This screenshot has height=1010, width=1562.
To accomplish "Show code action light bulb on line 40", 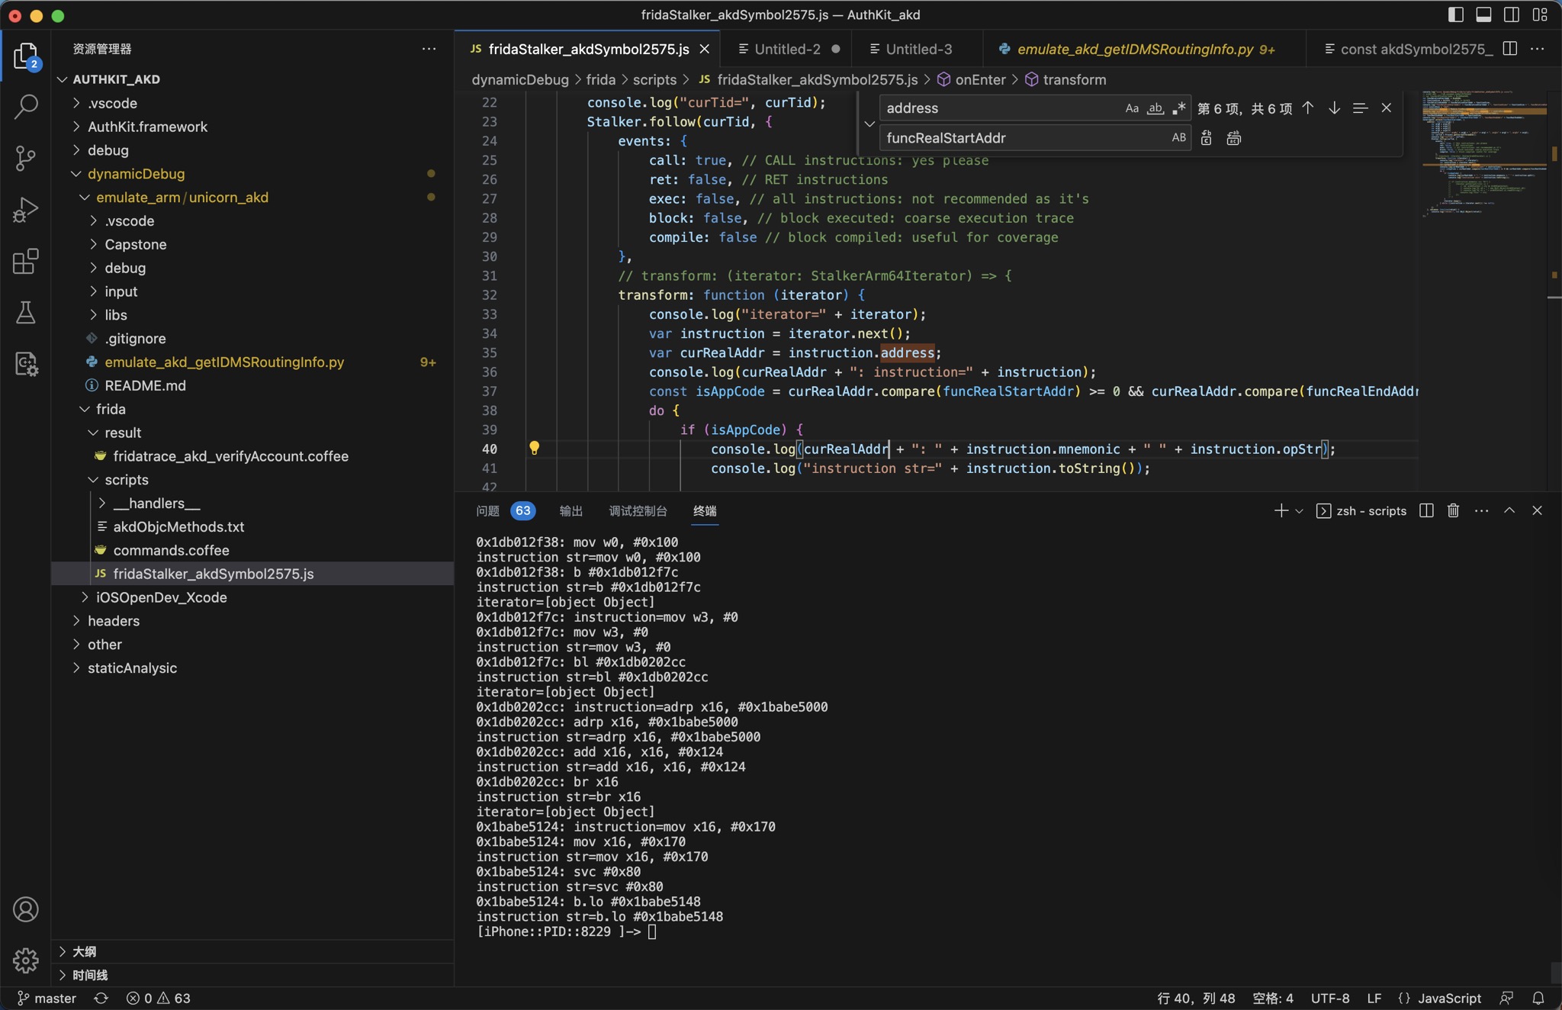I will [x=534, y=448].
